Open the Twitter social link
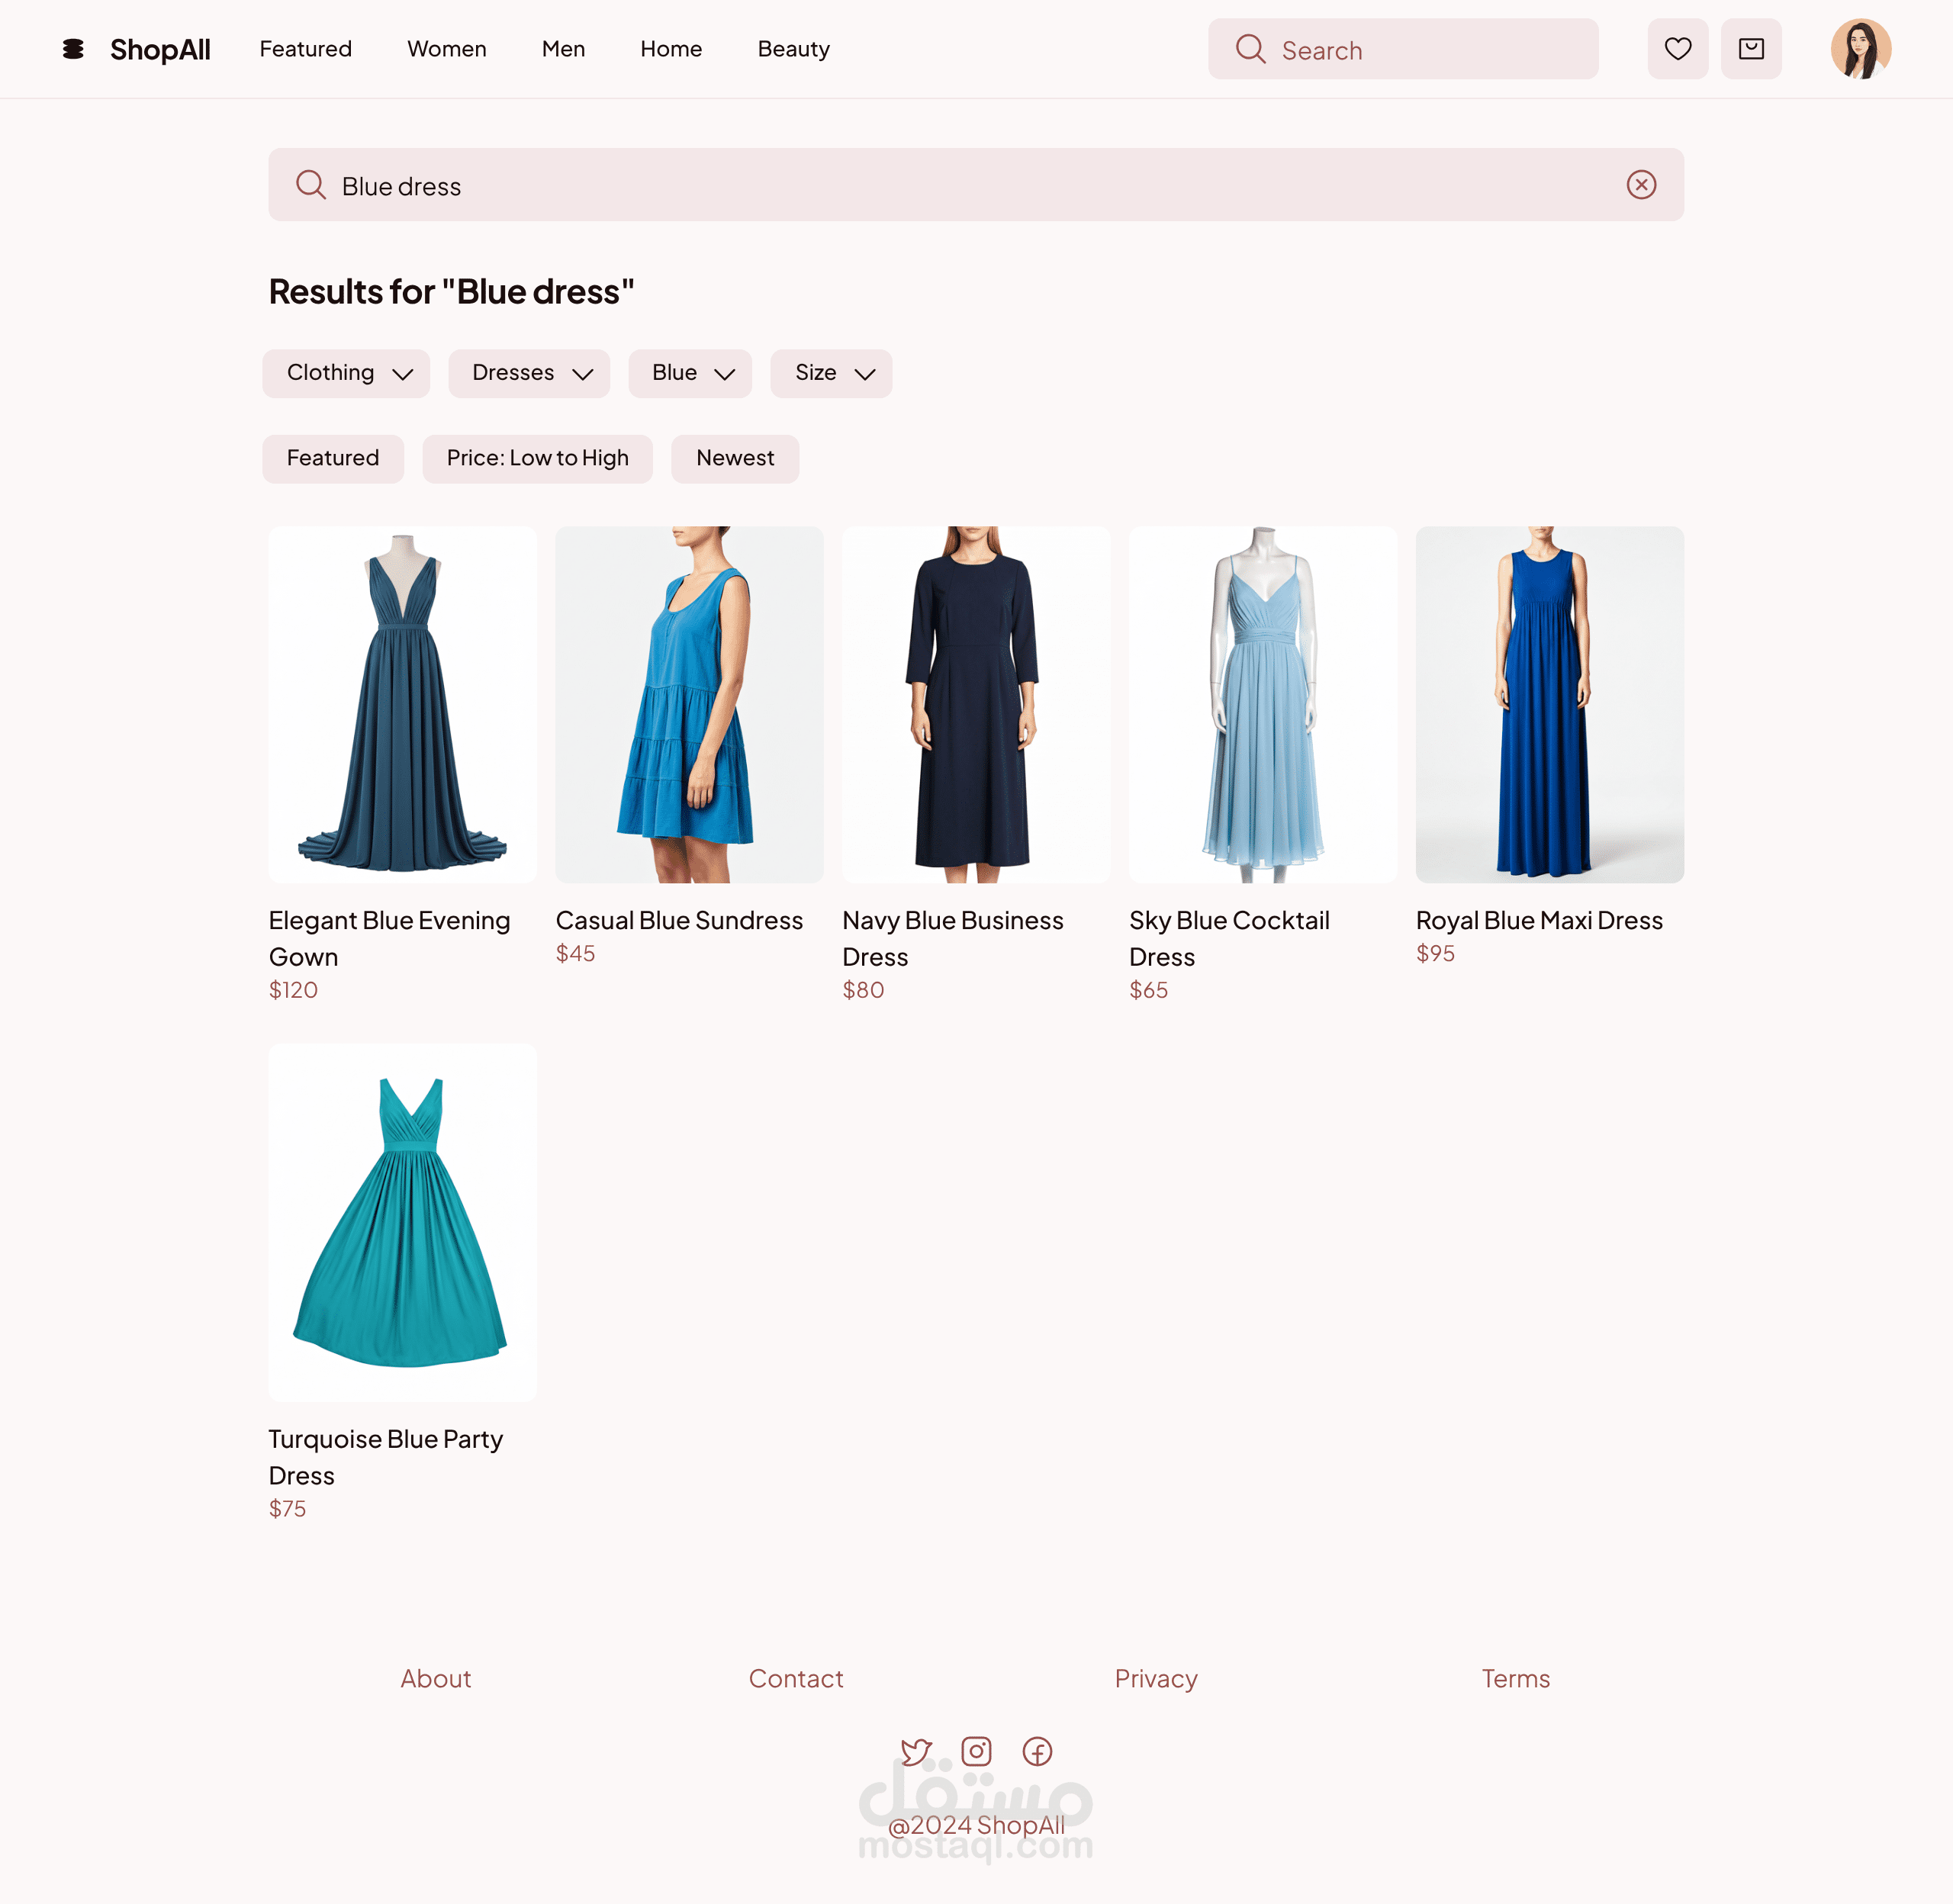The width and height of the screenshot is (1953, 1904). 915,1751
